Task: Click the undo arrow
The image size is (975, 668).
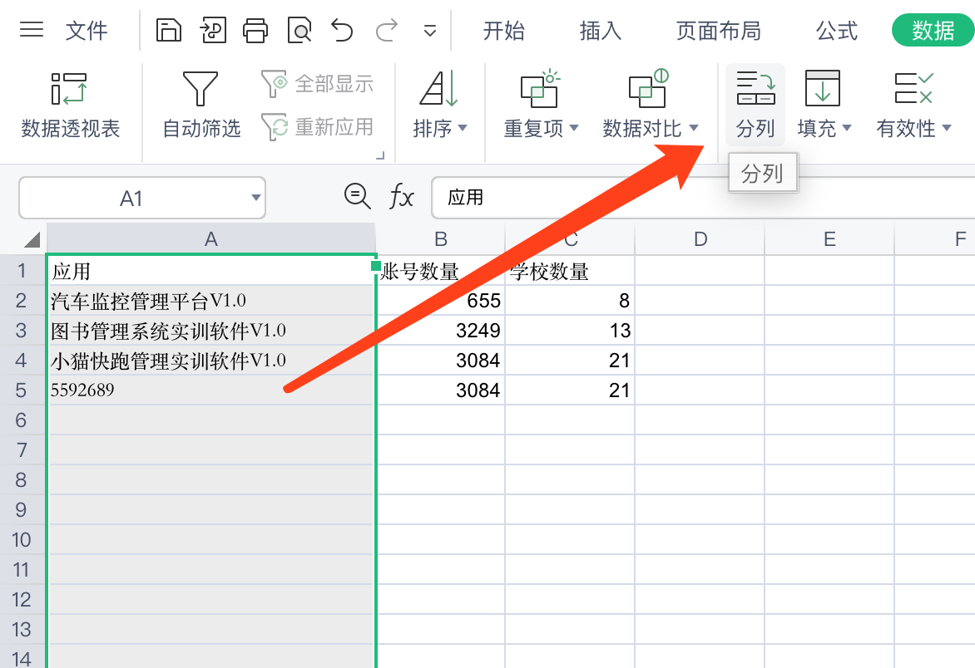Action: pos(342,30)
